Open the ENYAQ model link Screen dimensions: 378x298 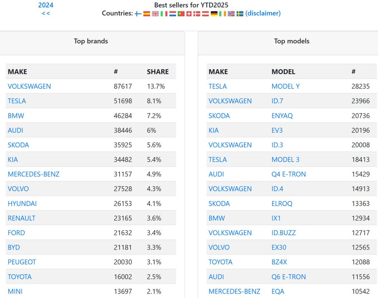[x=282, y=116]
